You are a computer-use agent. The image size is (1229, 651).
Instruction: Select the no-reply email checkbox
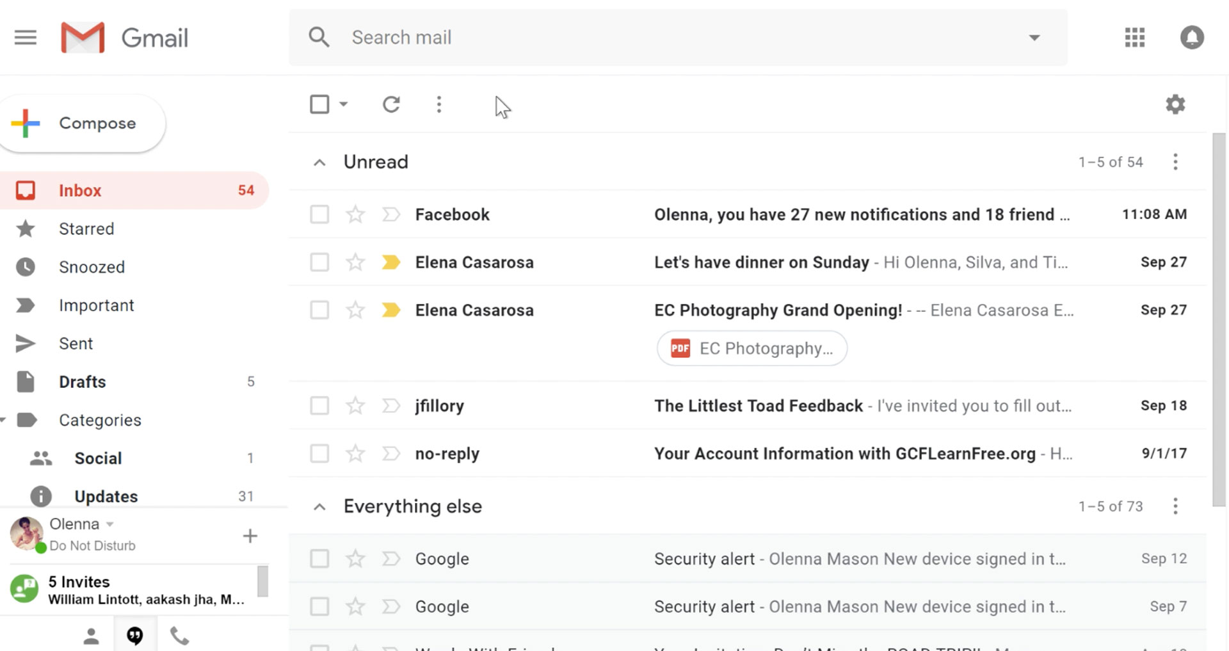coord(319,453)
